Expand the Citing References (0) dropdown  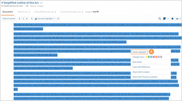[45, 12]
